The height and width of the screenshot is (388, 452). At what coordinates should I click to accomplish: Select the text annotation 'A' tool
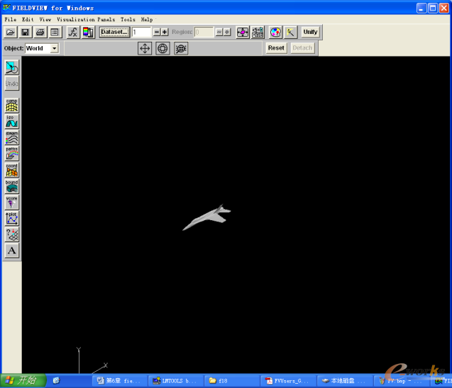pos(12,251)
